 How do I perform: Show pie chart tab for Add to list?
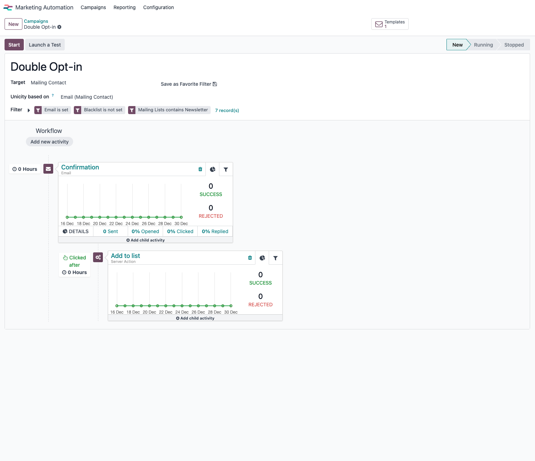(x=262, y=258)
